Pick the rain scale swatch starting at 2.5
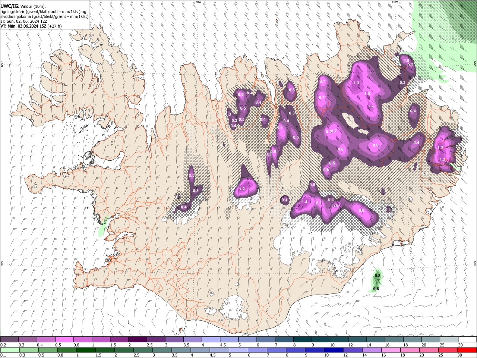Screen dimensions: 477x358 (x=143, y=350)
